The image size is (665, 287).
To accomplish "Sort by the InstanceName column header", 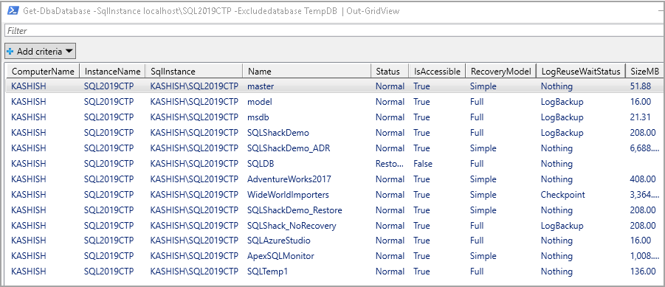I will pos(112,72).
